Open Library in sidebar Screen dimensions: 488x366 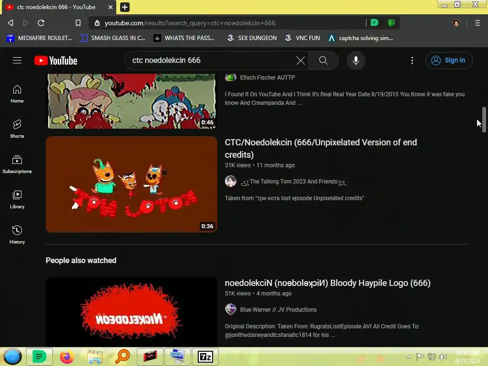click(17, 200)
